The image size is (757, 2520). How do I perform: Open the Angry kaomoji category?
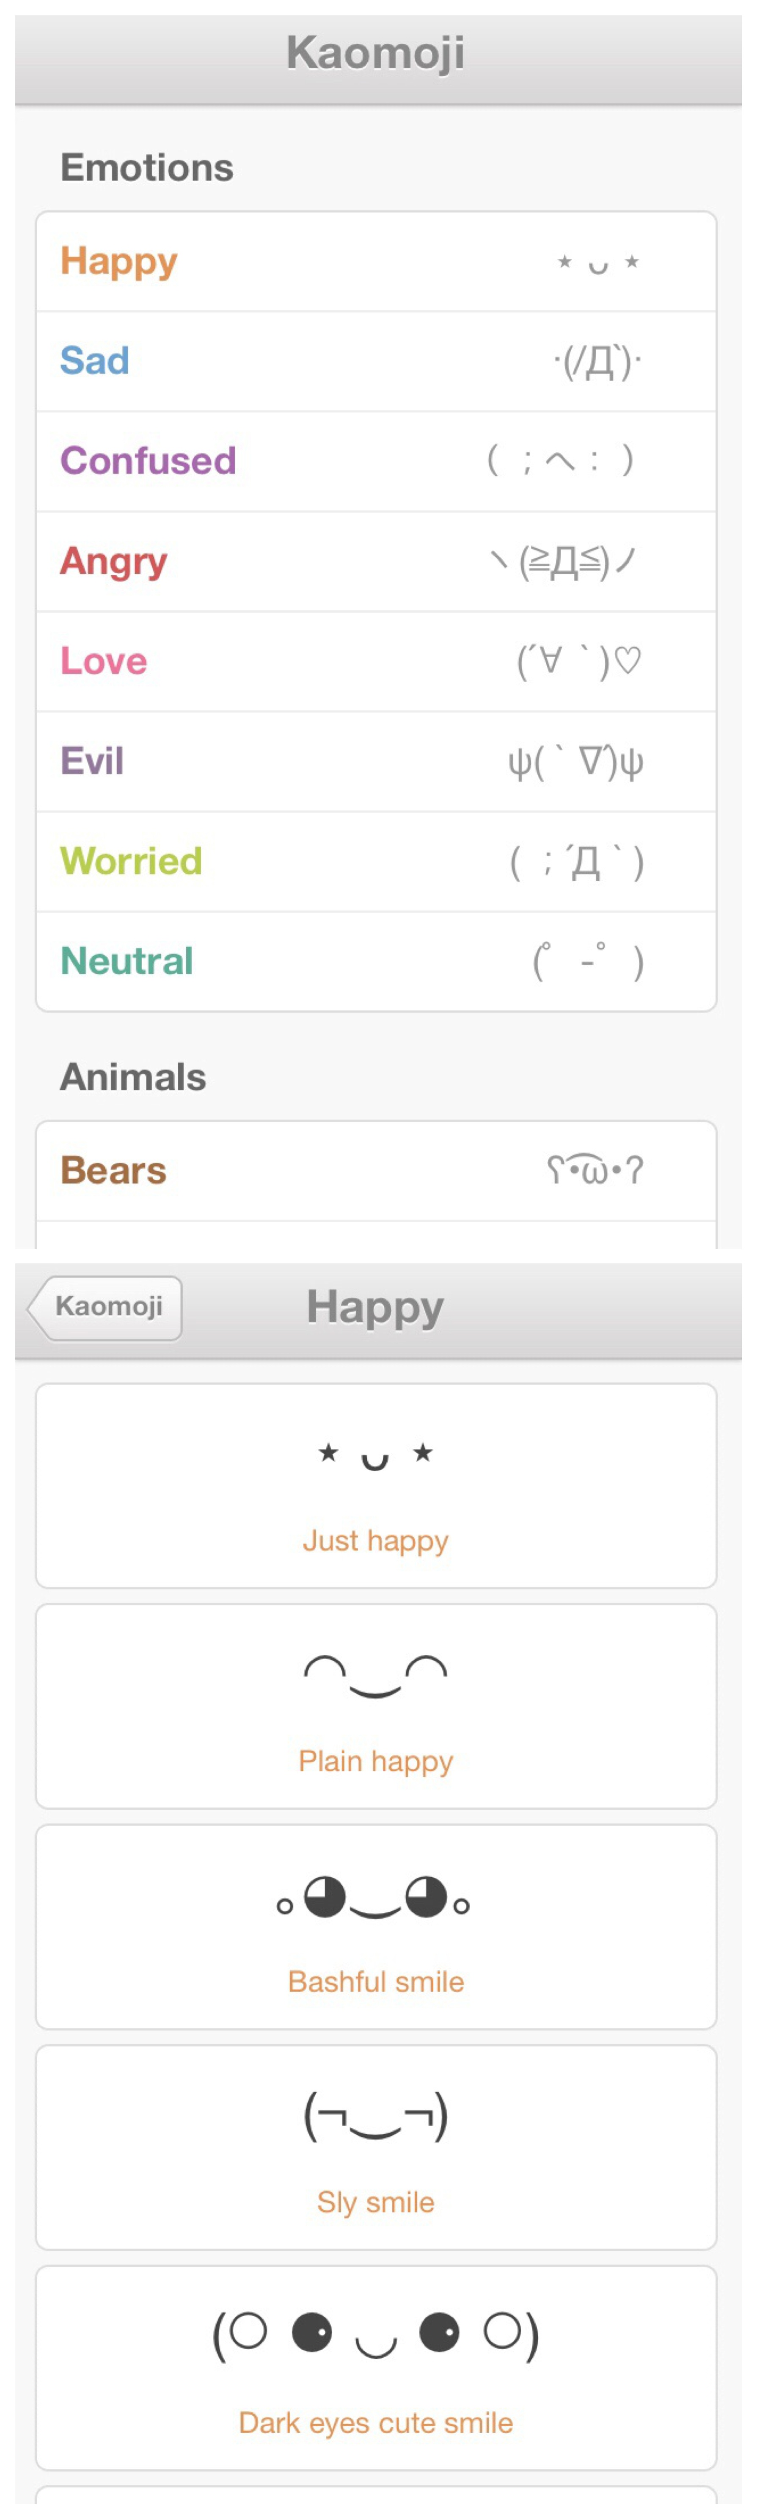click(376, 562)
